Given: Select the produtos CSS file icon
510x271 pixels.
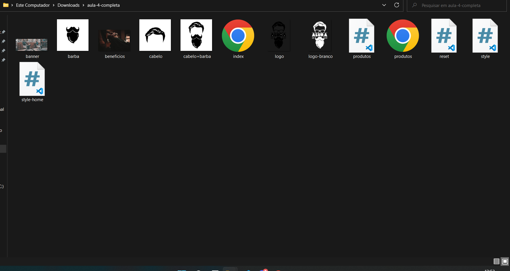Looking at the screenshot, I should coord(362,36).
